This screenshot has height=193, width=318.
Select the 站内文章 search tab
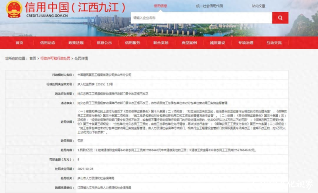(x=258, y=6)
